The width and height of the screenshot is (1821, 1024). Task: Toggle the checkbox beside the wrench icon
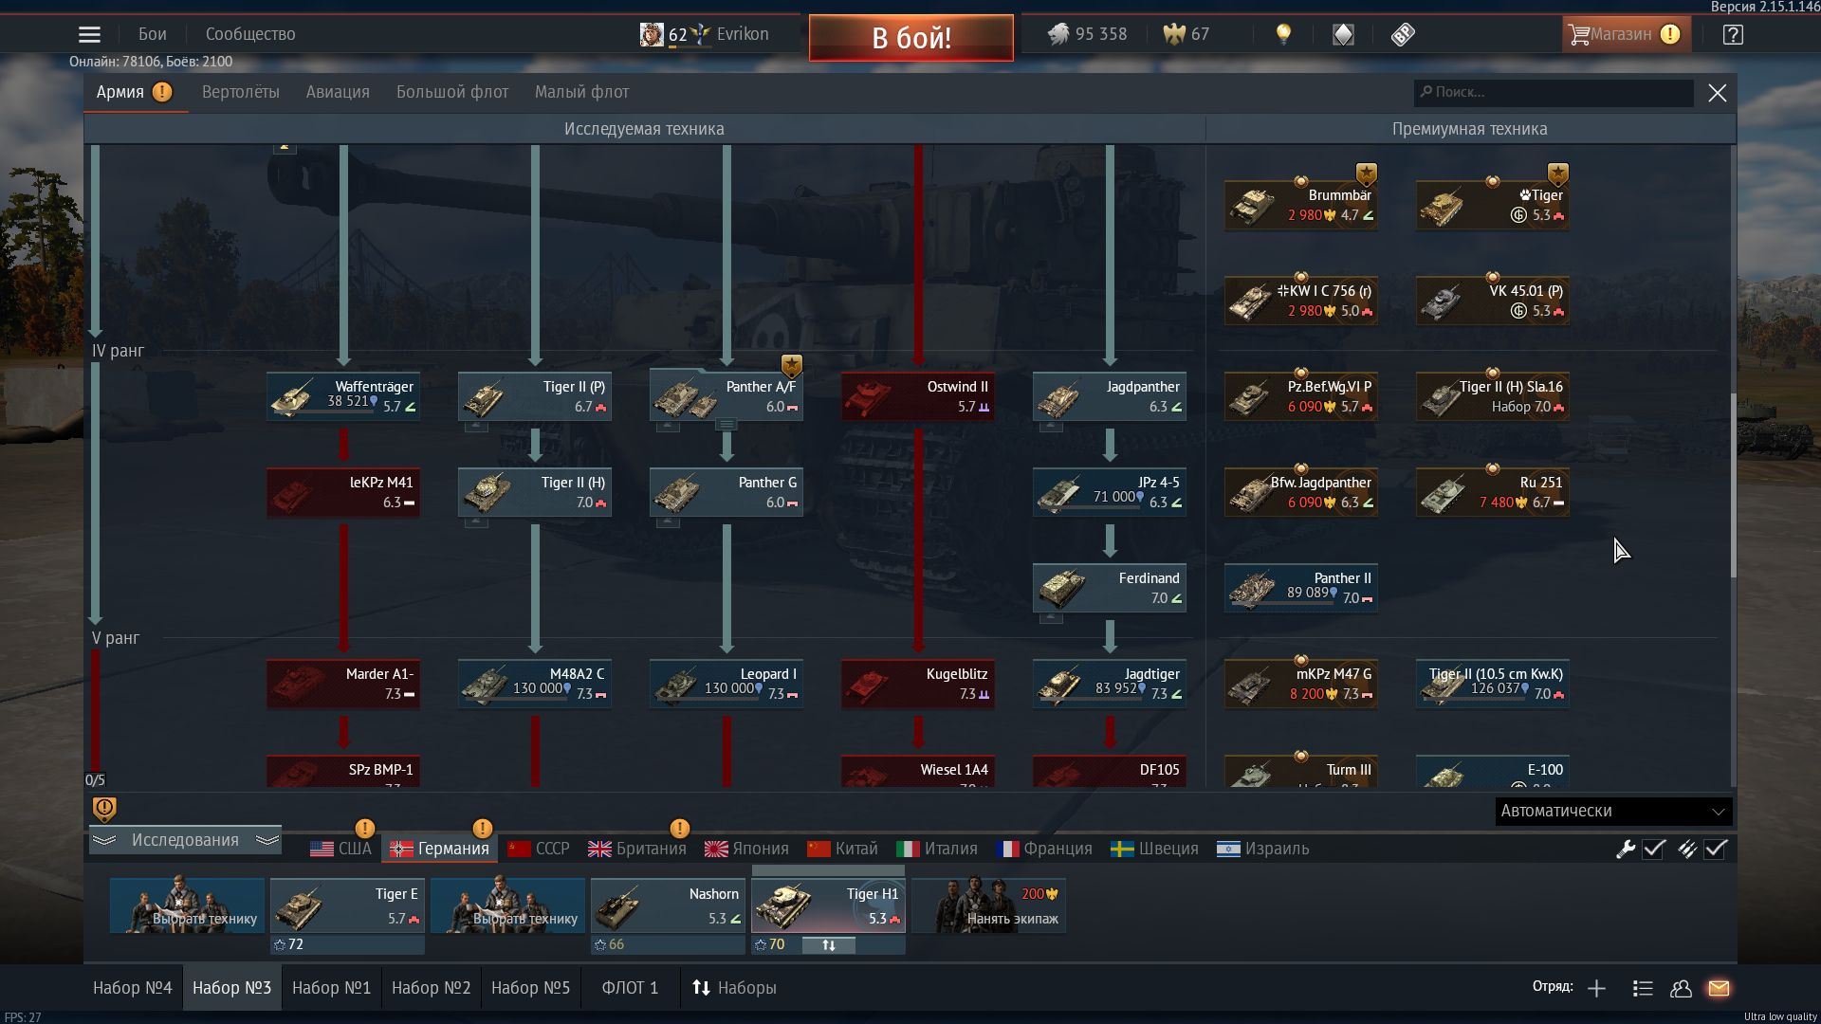click(x=1654, y=850)
